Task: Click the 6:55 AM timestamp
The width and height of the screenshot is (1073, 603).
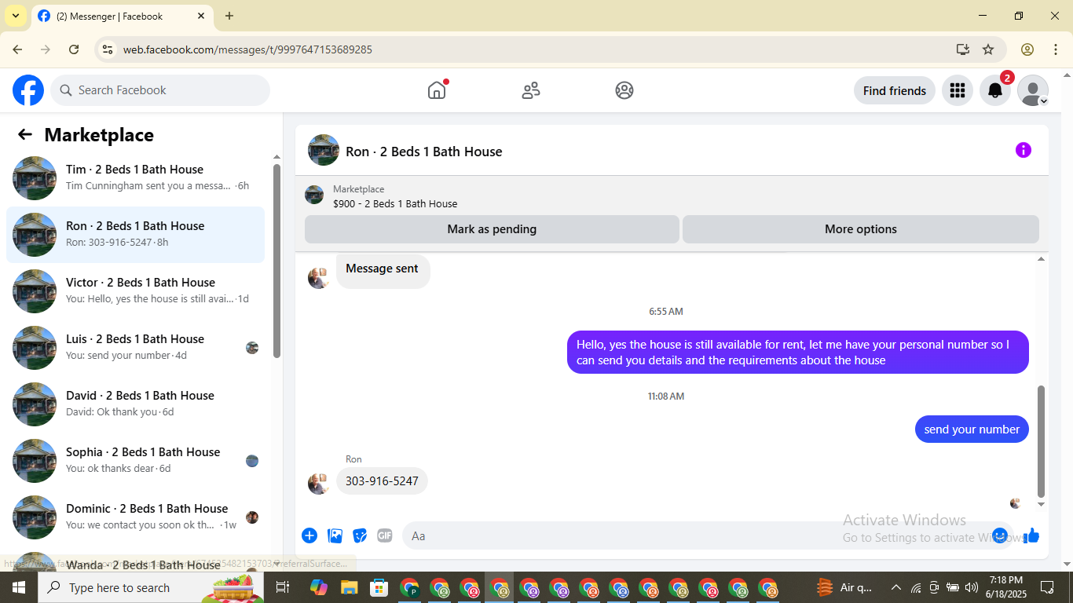Action: 666,312
